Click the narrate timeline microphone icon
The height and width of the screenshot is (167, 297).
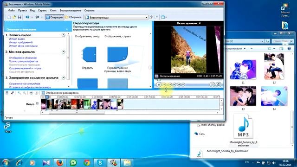(13, 93)
